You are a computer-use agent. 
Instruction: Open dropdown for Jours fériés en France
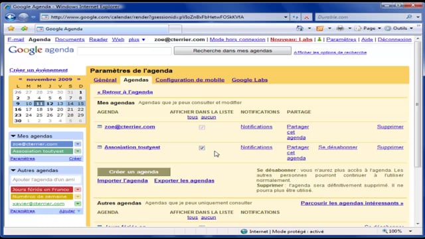(78, 189)
